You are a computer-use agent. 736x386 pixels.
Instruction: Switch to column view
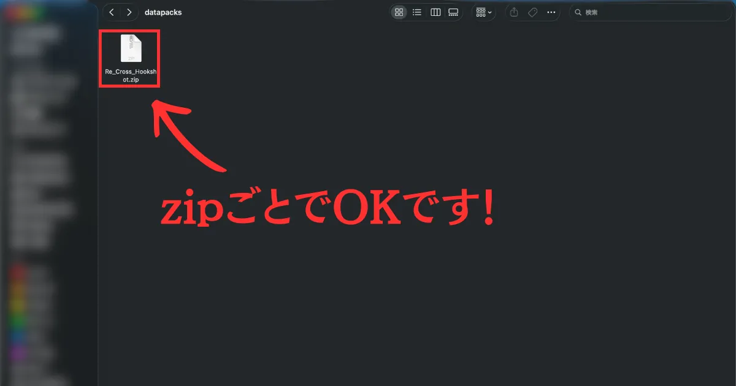point(435,12)
